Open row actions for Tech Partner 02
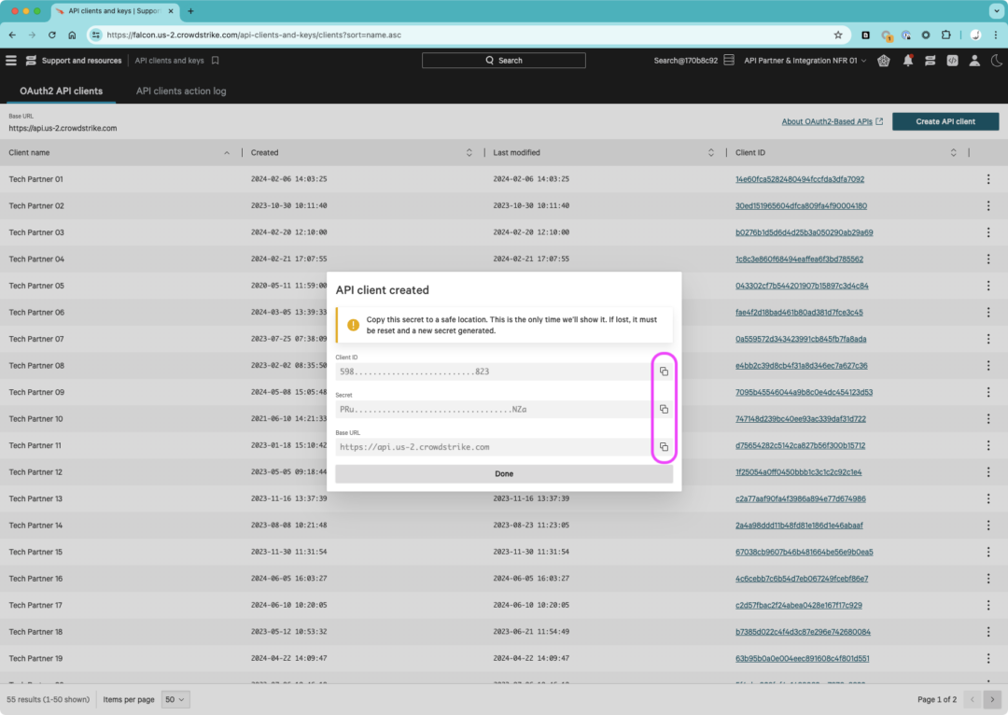 point(988,205)
